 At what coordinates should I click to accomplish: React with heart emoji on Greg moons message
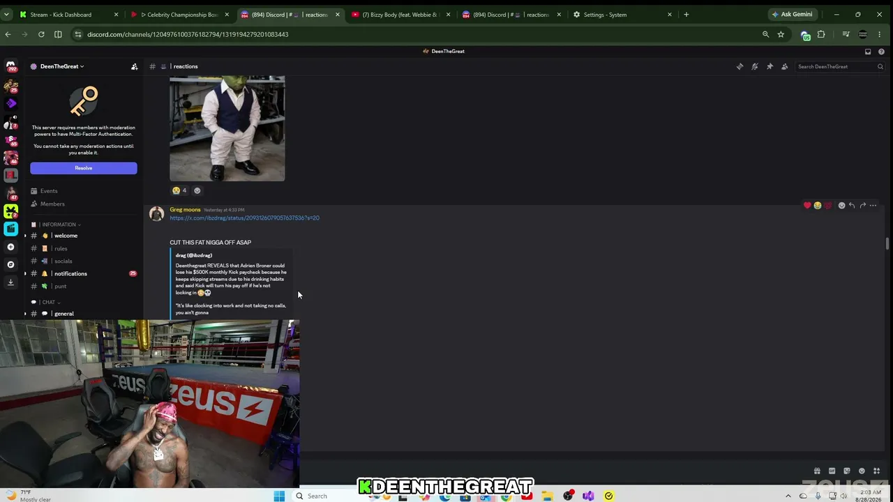(x=807, y=206)
